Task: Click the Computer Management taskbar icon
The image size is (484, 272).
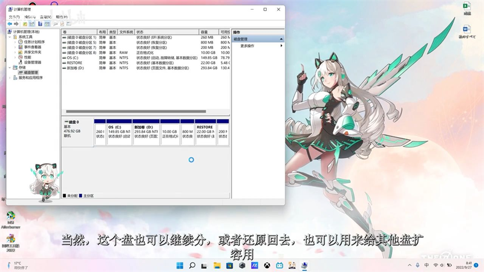Action: pos(305,265)
